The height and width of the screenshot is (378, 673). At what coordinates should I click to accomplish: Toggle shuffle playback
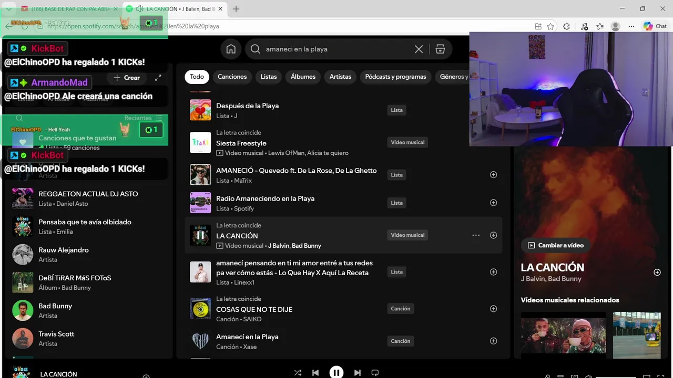pos(298,373)
